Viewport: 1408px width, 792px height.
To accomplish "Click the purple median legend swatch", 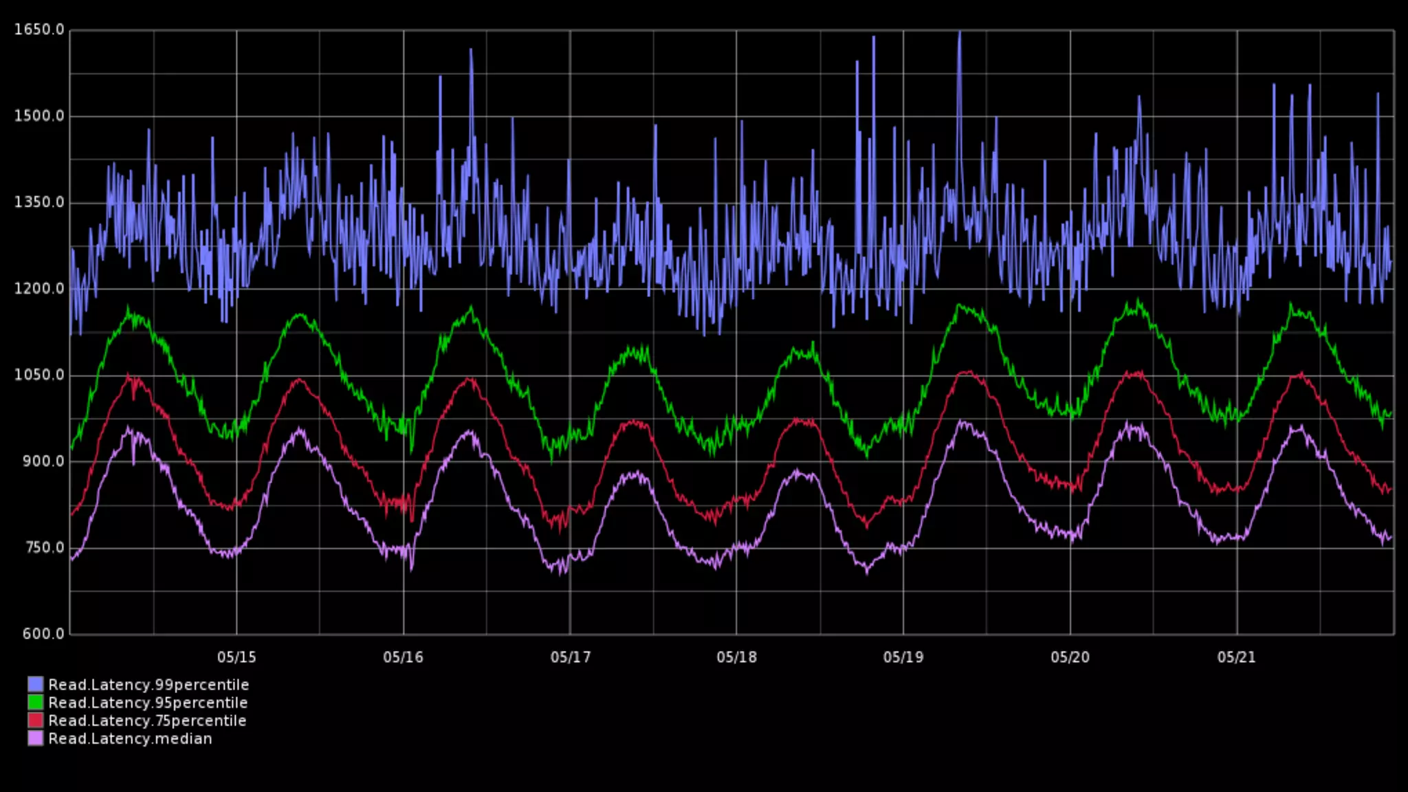I will 35,738.
